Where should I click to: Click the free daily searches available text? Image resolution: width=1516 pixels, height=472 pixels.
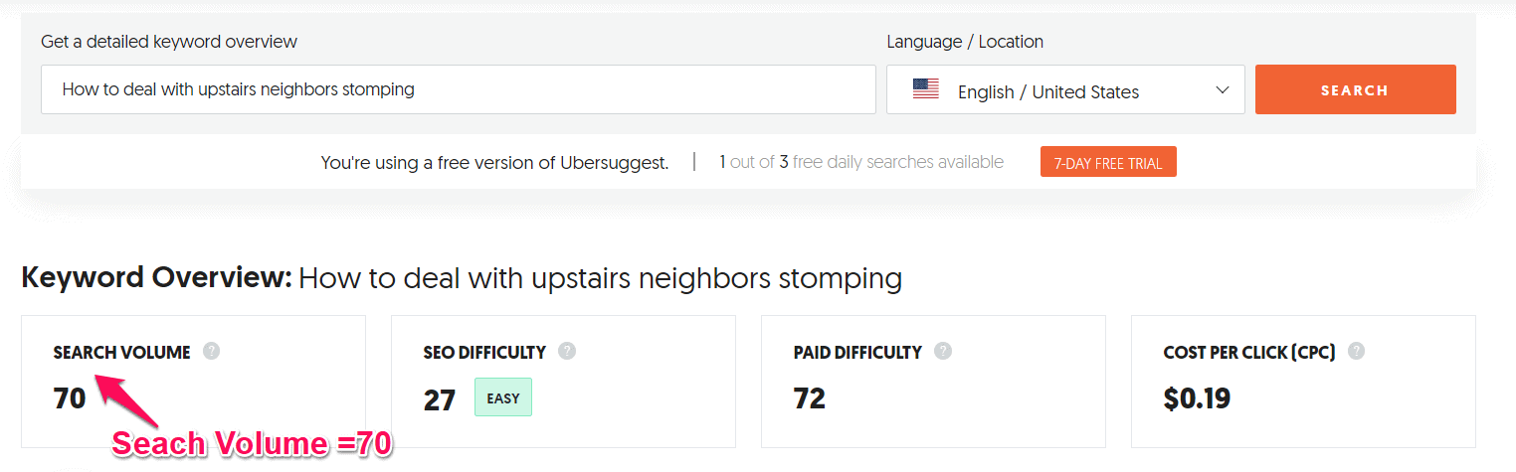point(861,162)
